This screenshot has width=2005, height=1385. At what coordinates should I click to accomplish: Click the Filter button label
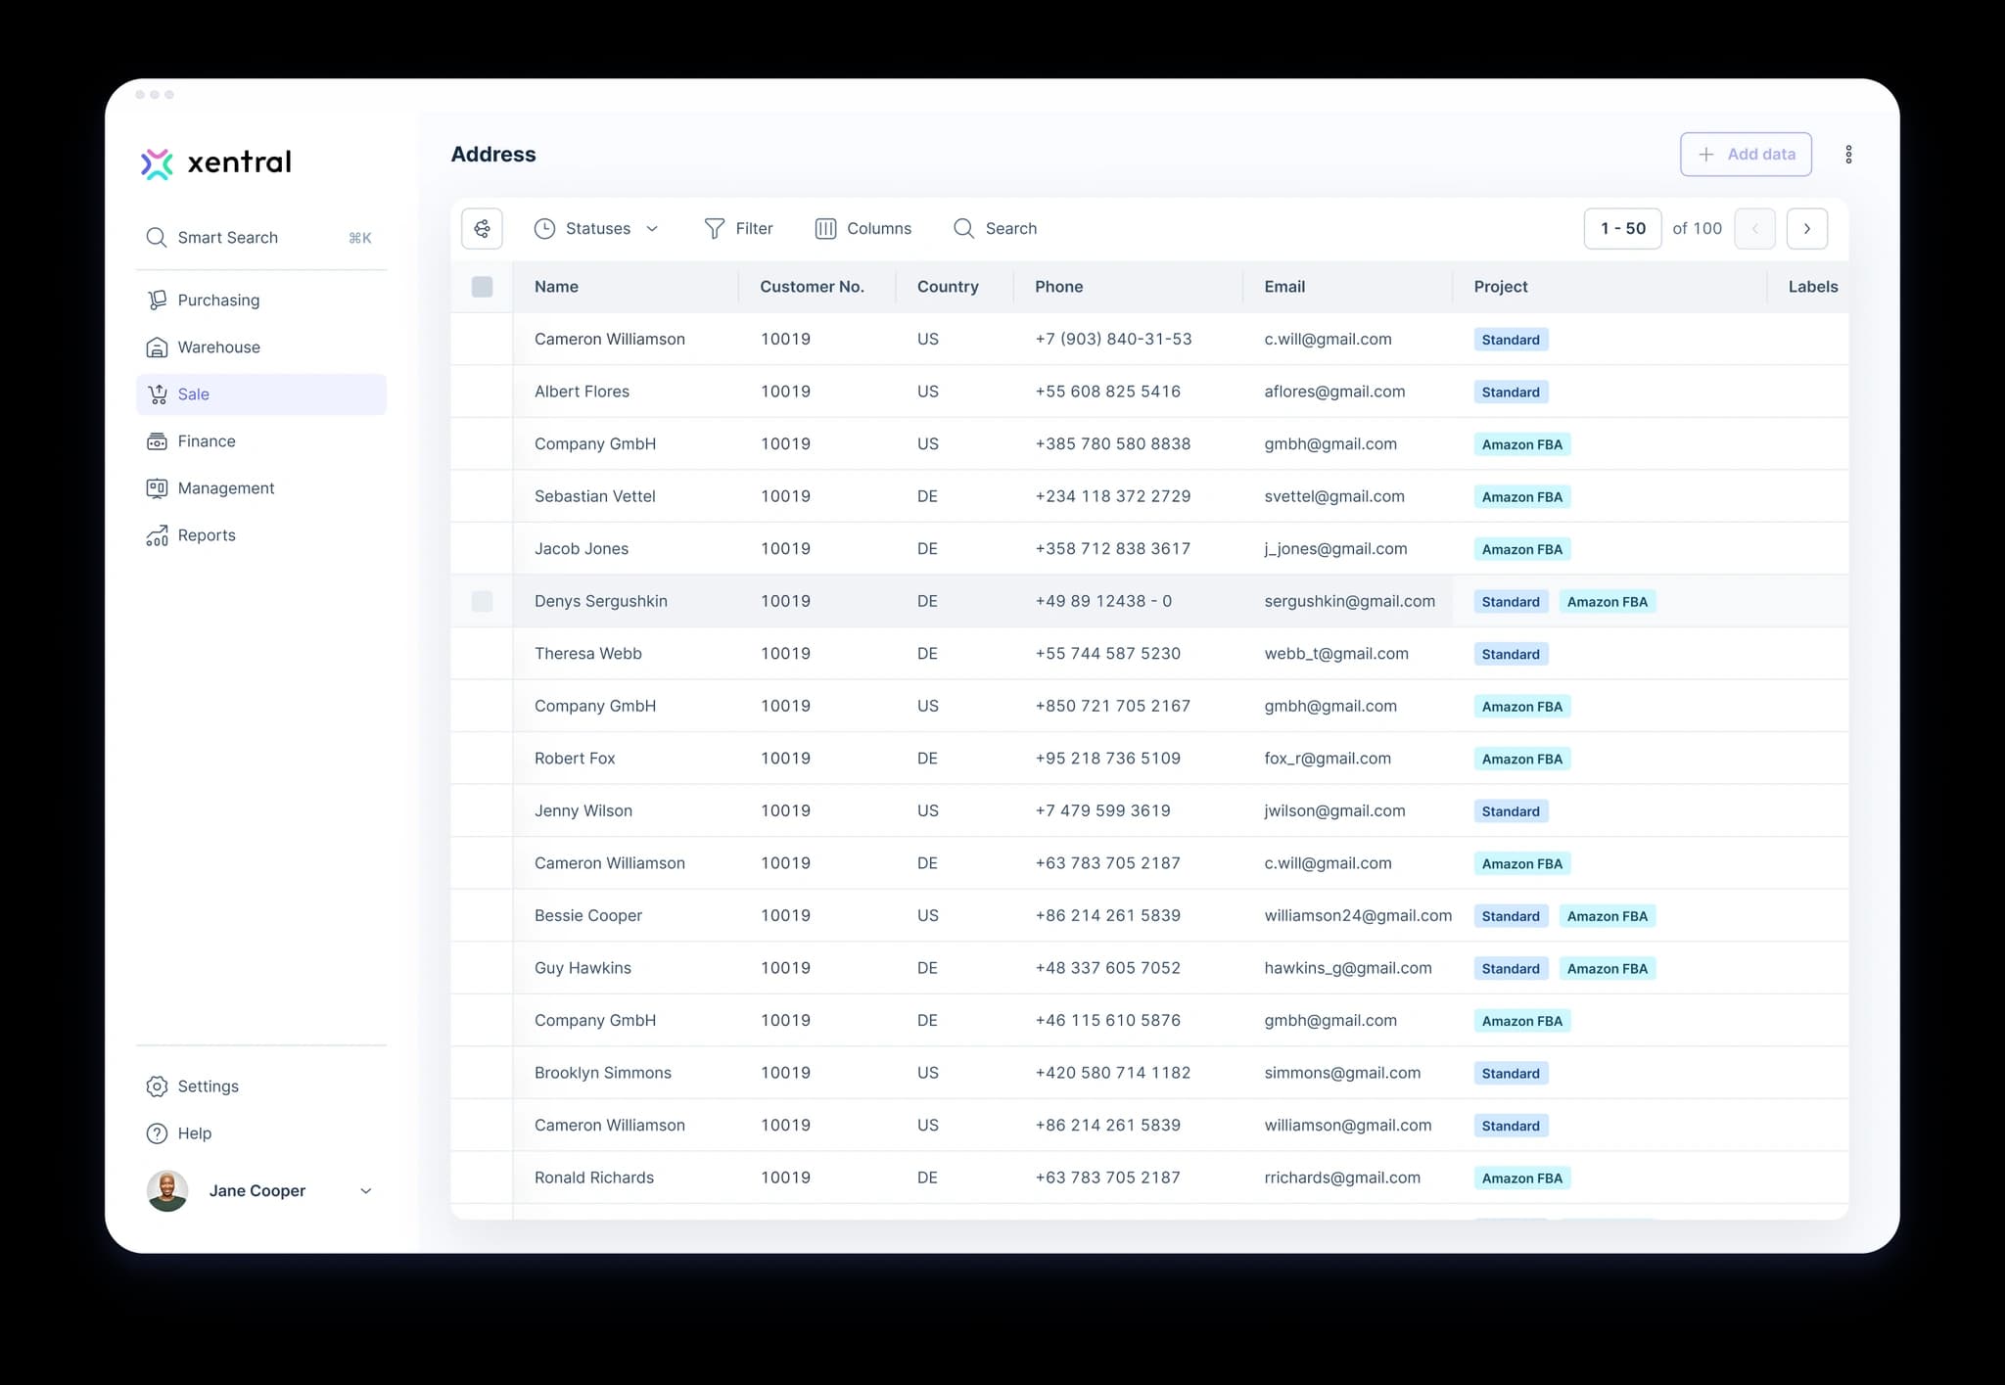coord(754,228)
